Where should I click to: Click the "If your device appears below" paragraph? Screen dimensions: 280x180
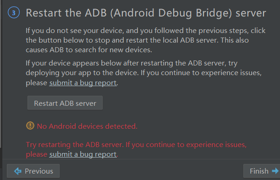pos(143,73)
